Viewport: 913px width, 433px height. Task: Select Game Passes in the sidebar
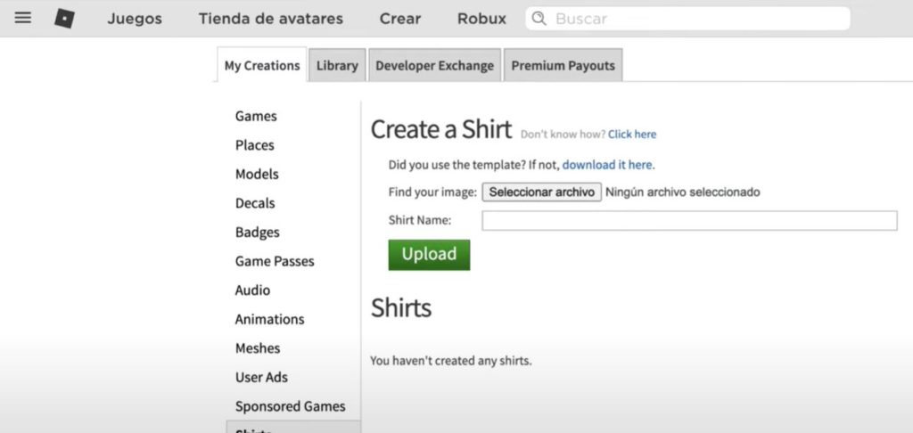(x=275, y=261)
